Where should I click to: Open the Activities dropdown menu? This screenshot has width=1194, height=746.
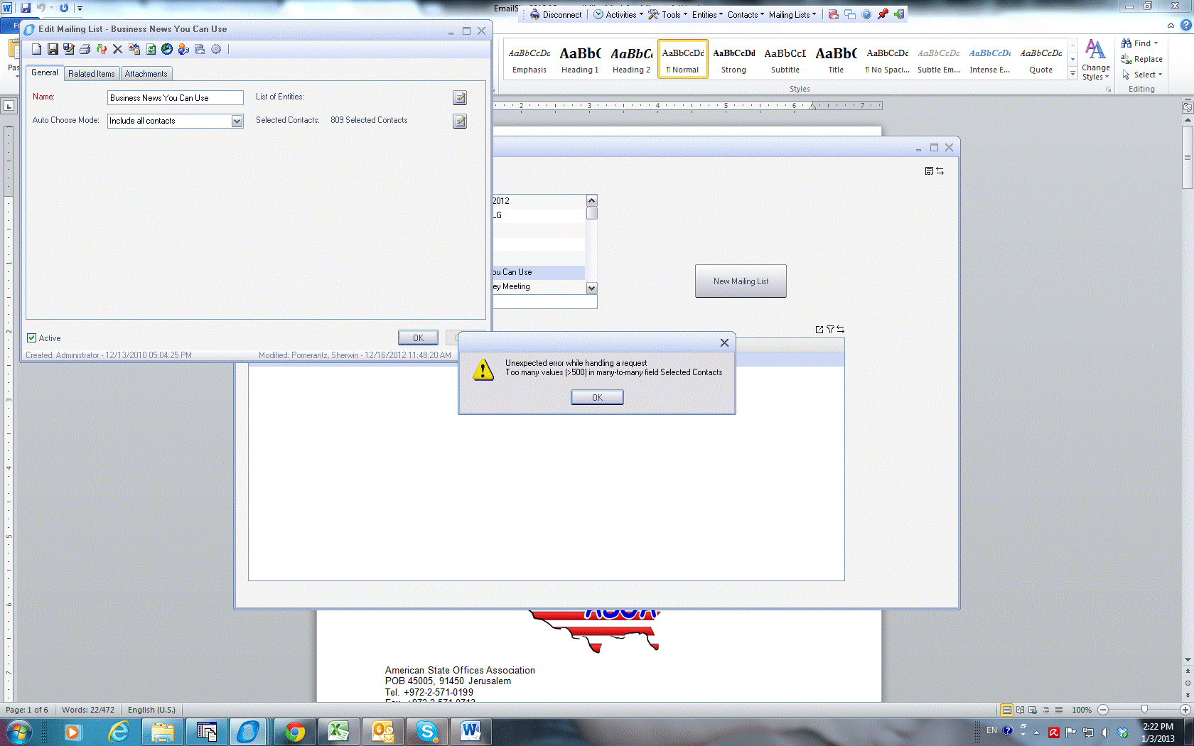click(x=618, y=14)
